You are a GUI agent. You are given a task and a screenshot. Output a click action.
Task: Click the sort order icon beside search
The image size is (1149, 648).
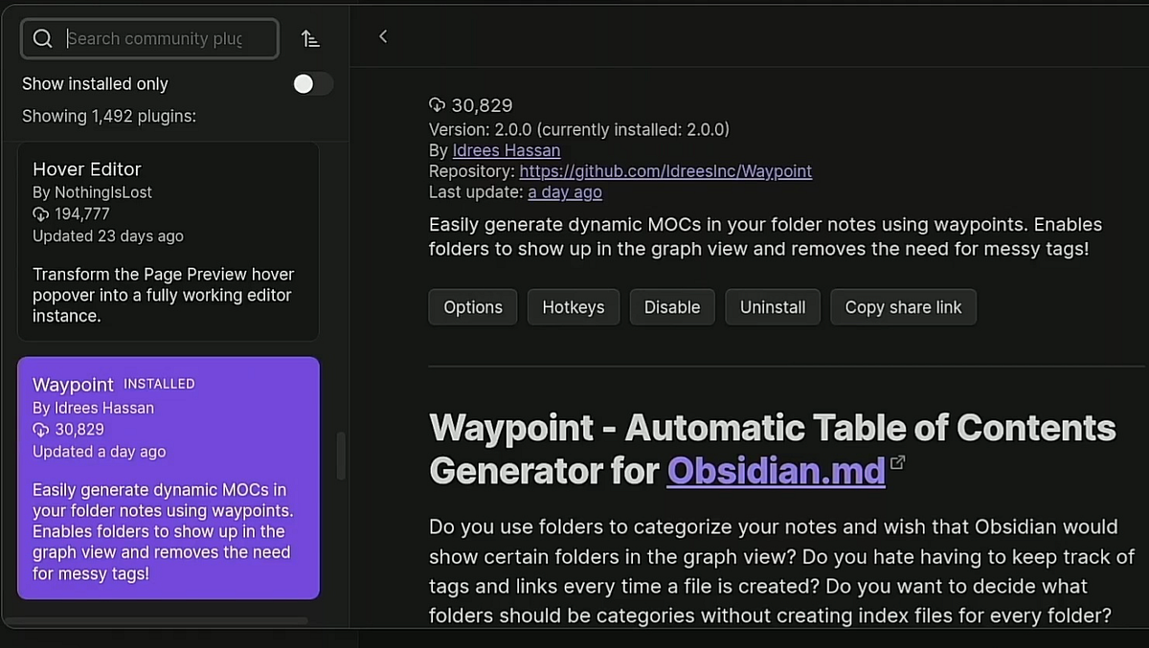click(x=308, y=38)
